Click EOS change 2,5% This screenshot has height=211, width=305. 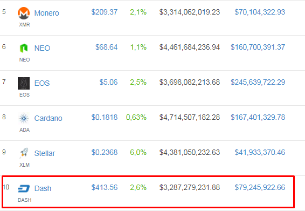coord(138,82)
